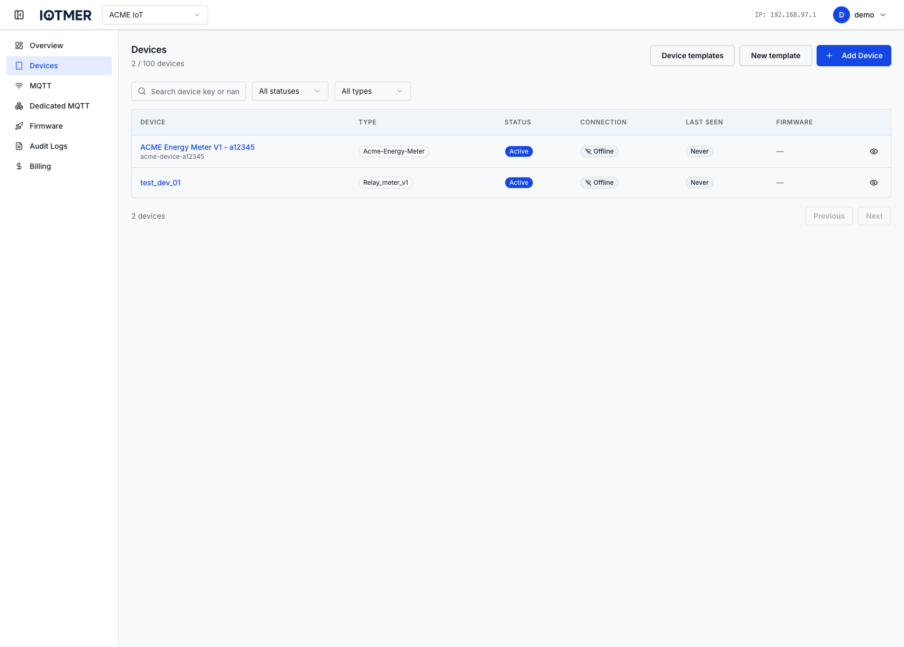Open the All types dropdown

372,91
